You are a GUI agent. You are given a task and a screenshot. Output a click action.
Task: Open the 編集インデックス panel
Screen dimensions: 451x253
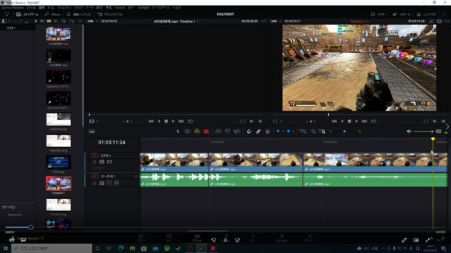tap(79, 14)
